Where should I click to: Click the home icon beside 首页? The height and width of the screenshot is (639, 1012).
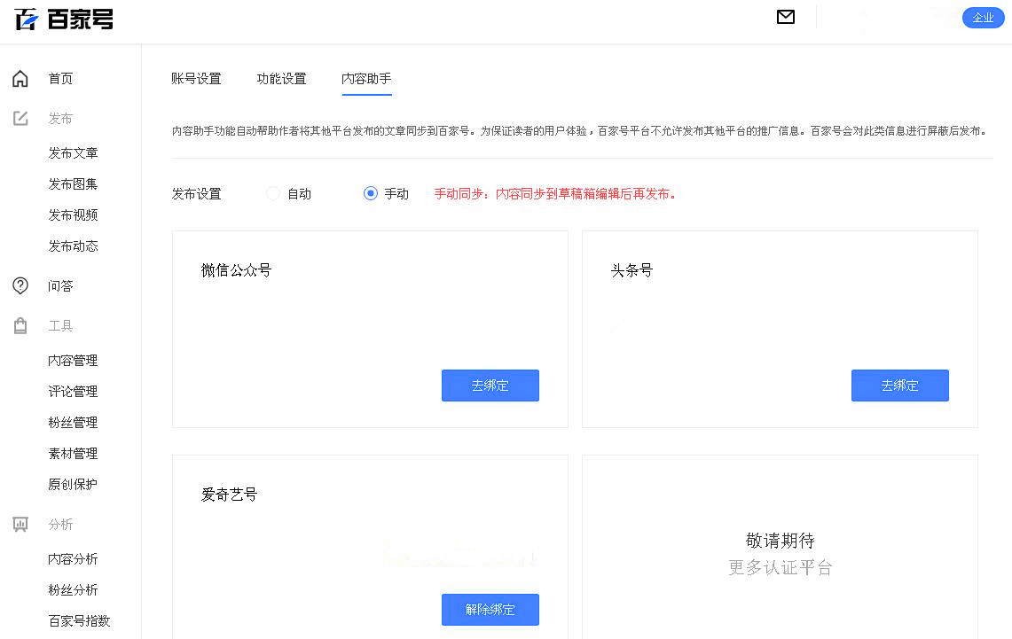(x=20, y=79)
